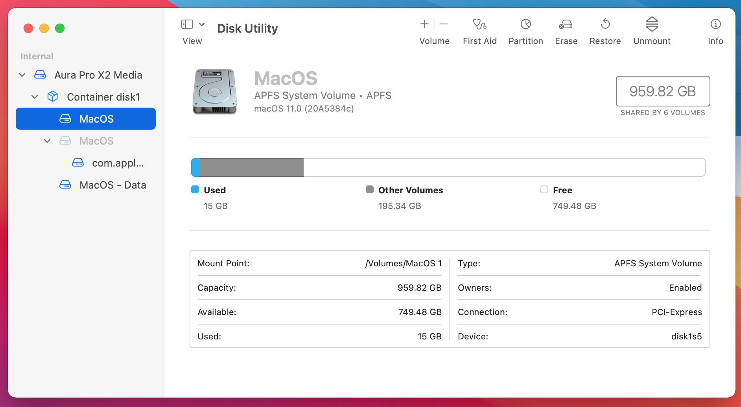Click the Info toolbar label
Viewport: 741px width, 407px height.
(715, 41)
